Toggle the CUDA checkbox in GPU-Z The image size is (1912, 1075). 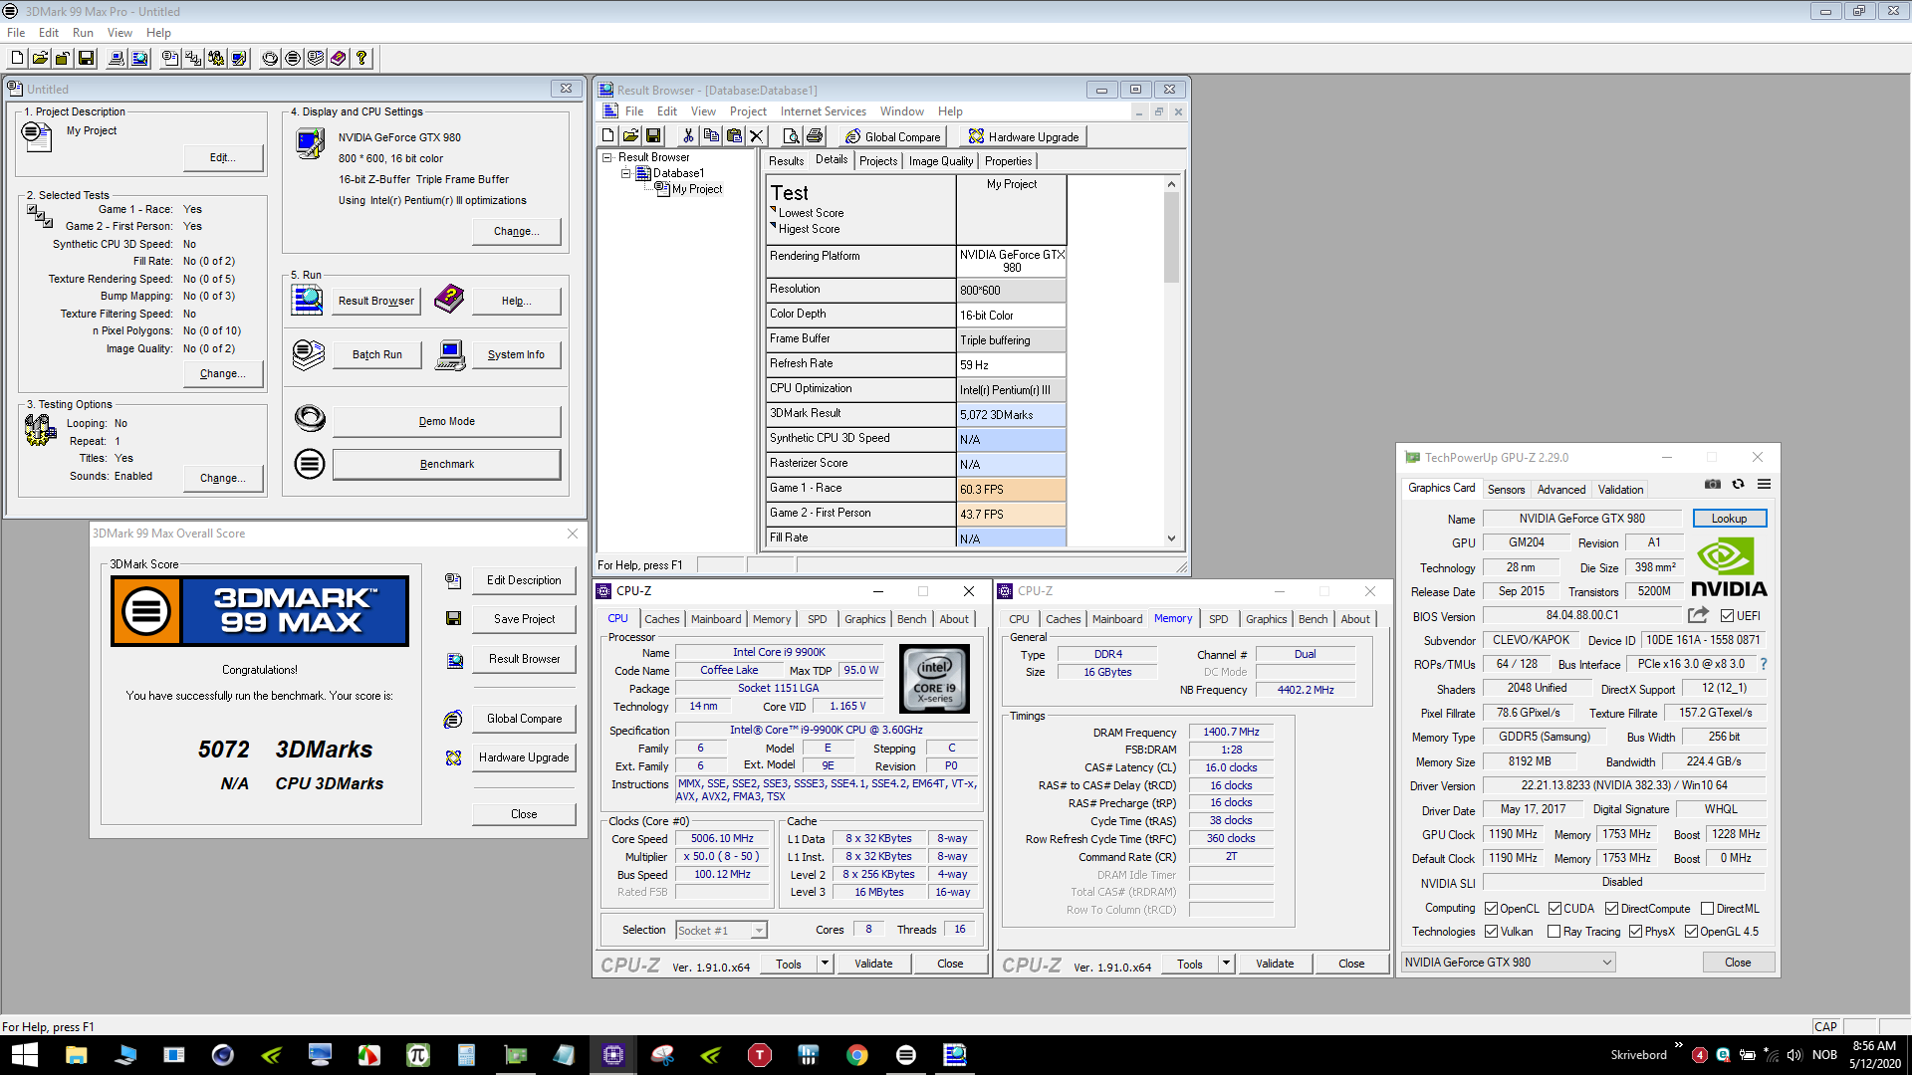[x=1555, y=909]
